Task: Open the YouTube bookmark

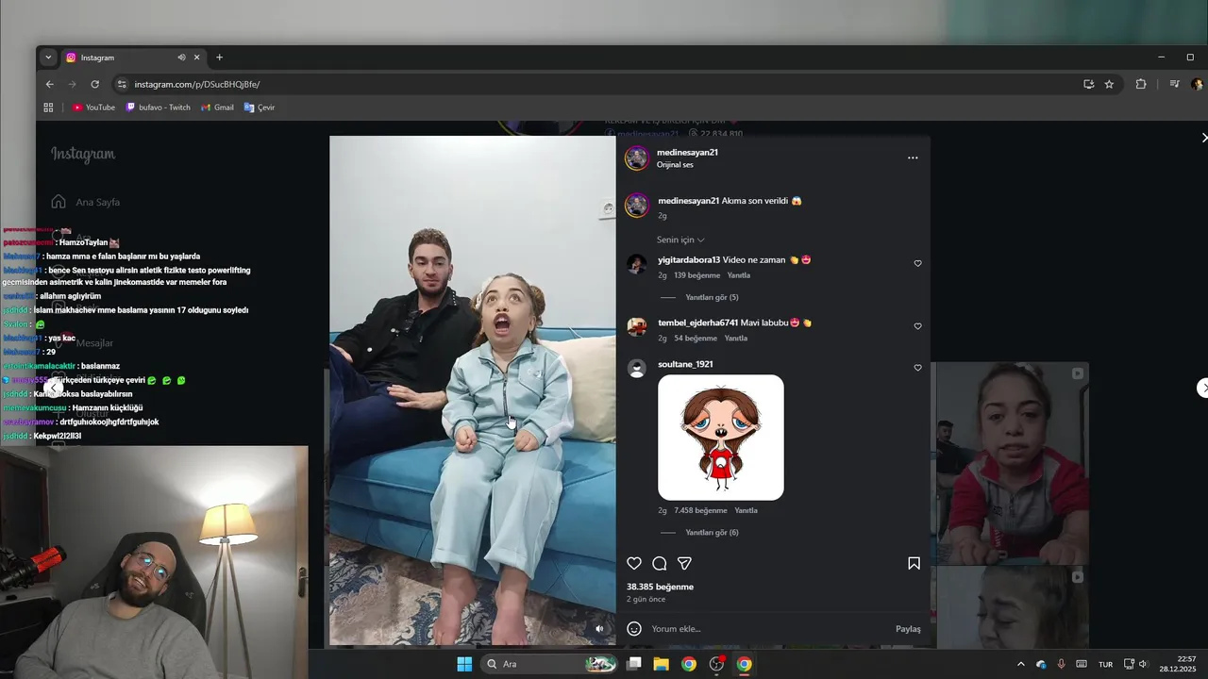Action: tap(93, 108)
